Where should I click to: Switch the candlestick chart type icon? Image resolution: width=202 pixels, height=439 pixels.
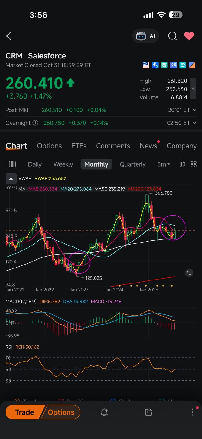pyautogui.click(x=182, y=164)
